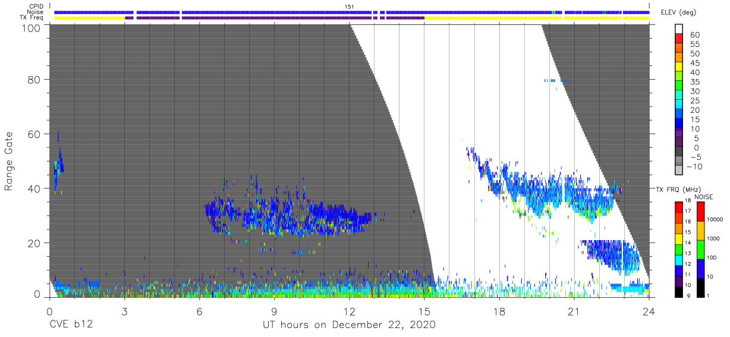Screen dimensions: 730x337
Task: Click the Range Gate axis title
Action: 10,161
